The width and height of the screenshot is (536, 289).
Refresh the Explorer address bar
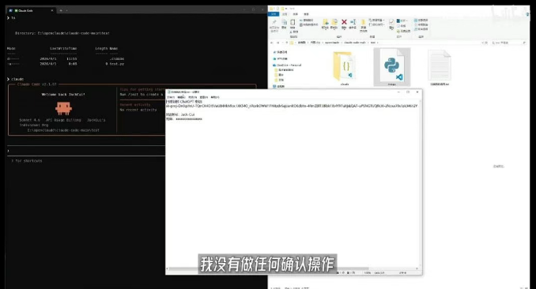[x=486, y=43]
